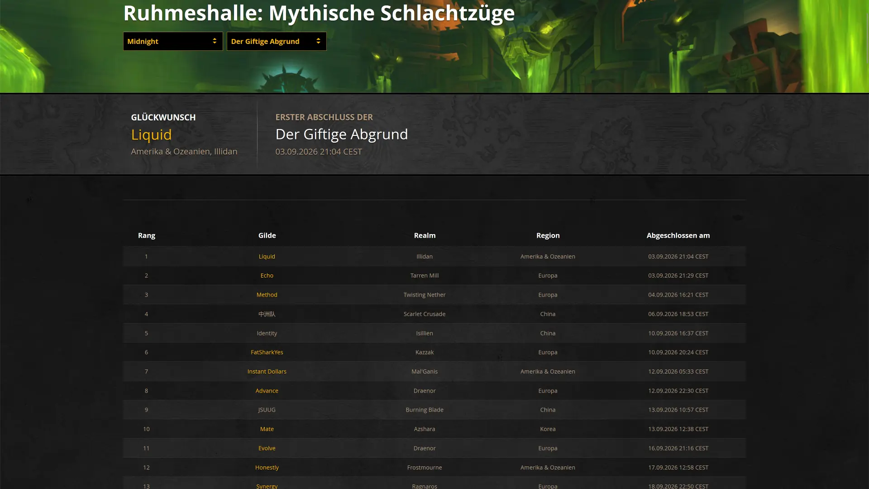Viewport: 869px width, 489px height.
Task: Click the Tarren Mill realm cell
Action: [x=425, y=275]
